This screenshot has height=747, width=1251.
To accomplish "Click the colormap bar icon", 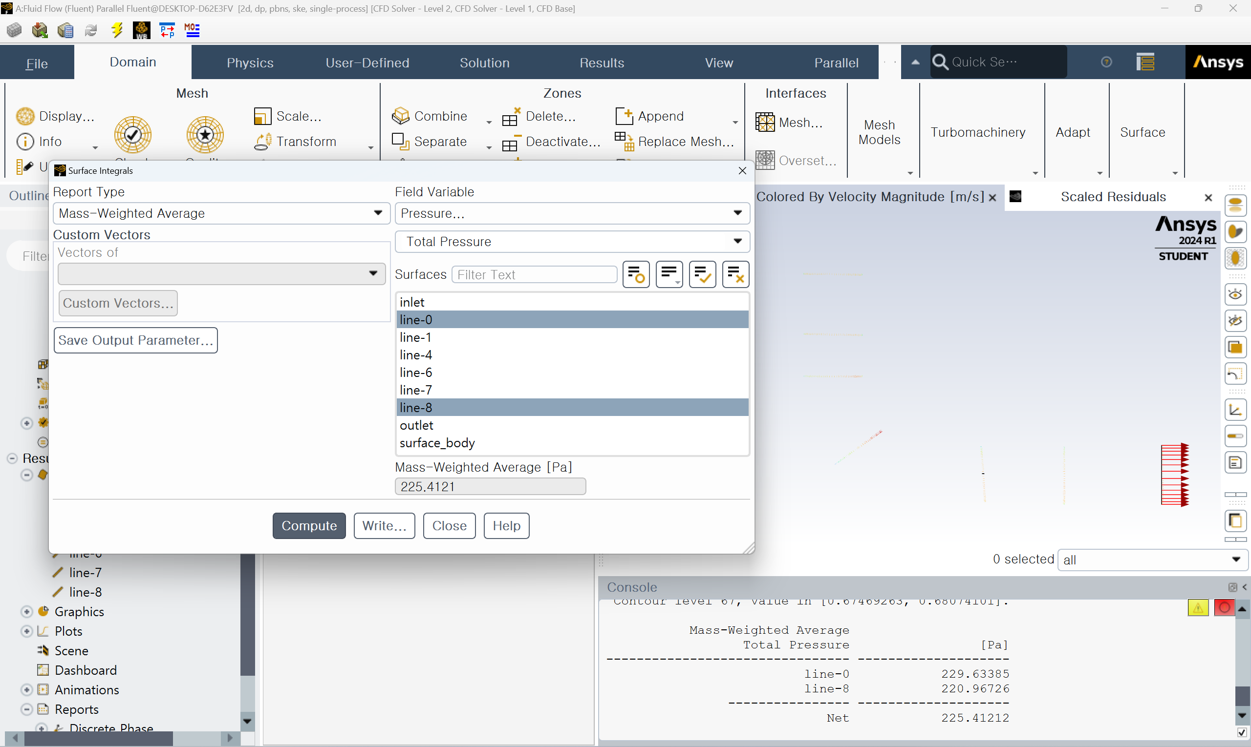I will point(1235,436).
